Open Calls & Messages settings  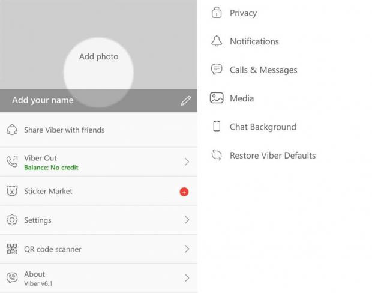point(263,70)
